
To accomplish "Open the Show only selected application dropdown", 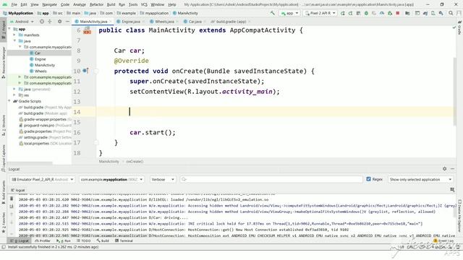I will (x=420, y=179).
